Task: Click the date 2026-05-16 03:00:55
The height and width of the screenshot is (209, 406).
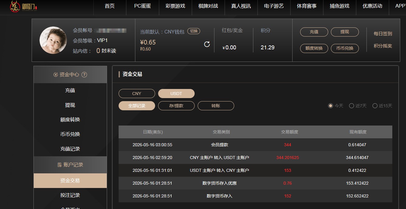Action: coord(152,145)
